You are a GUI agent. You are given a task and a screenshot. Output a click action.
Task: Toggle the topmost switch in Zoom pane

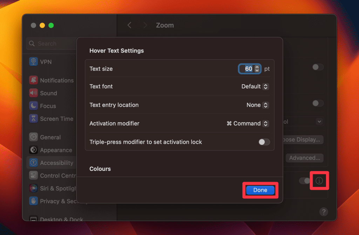pos(318,67)
